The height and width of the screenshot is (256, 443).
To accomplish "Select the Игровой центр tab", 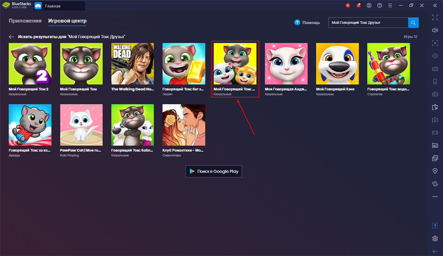I will tap(67, 21).
